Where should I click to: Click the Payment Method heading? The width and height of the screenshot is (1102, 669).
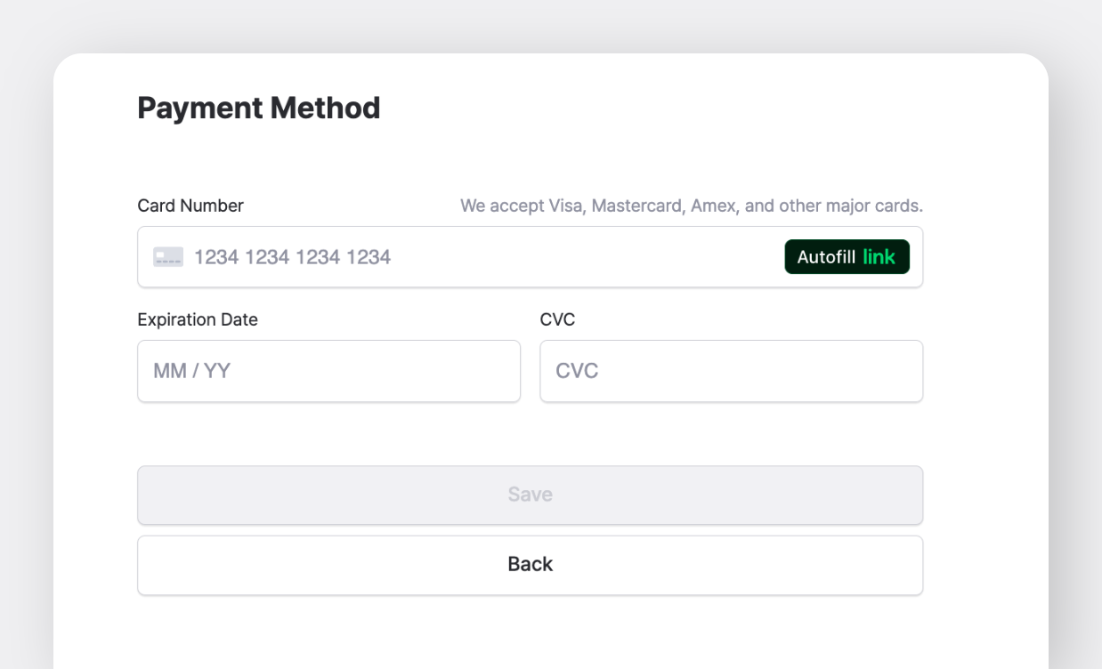pos(258,109)
